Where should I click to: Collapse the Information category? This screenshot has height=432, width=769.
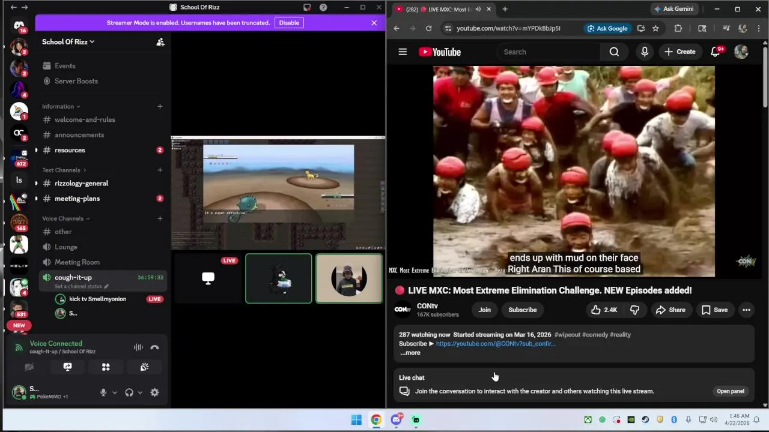[x=61, y=106]
